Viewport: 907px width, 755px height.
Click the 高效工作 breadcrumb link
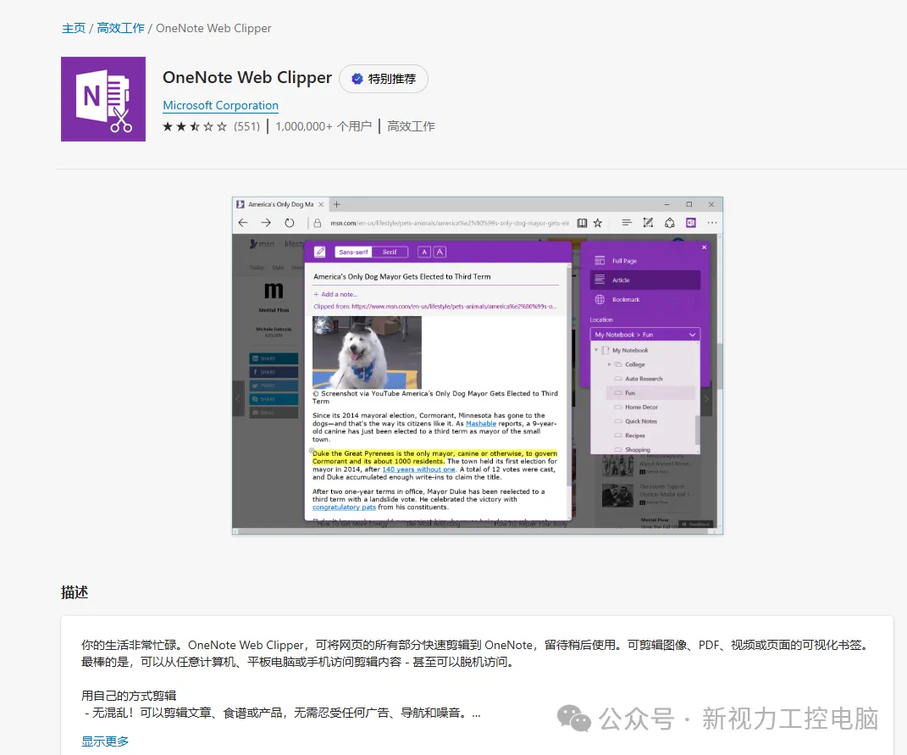(x=120, y=28)
